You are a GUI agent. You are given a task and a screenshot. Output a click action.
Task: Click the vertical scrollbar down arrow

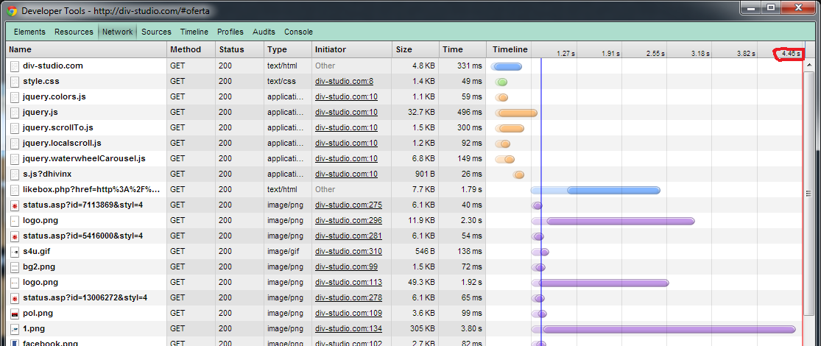(810, 341)
